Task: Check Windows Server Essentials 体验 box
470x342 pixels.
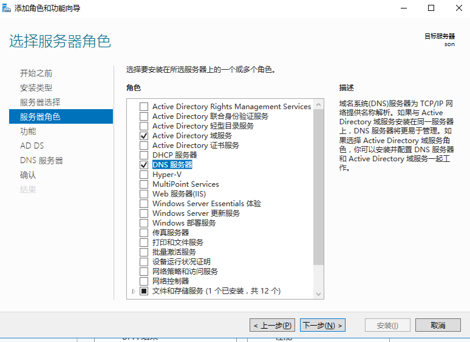Action: 144,204
